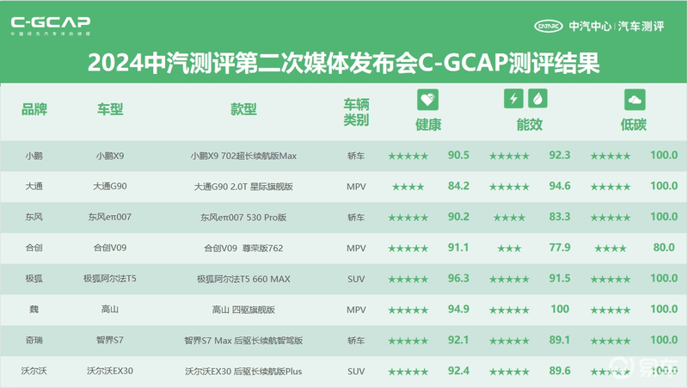Click the CATARC oval logo

[x=548, y=27]
